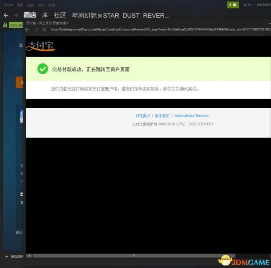Click the 您的货款已经打到卖家 notice text
Image resolution: width=271 pixels, height=268 pixels.
(x=125, y=89)
